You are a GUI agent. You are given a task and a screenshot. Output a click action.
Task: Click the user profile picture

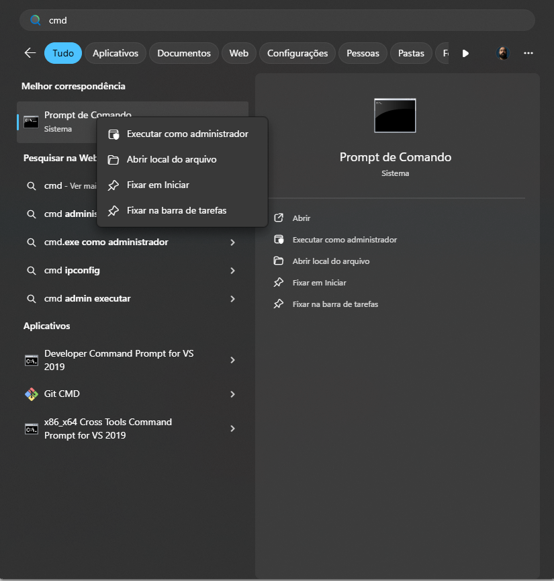pos(503,53)
